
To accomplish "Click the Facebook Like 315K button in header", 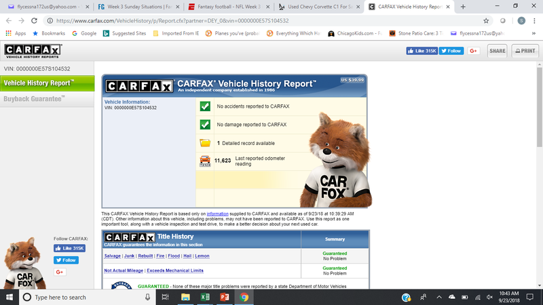I will [x=422, y=51].
